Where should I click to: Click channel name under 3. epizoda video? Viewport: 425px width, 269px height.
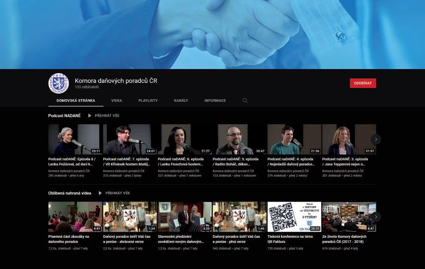coord(343,171)
